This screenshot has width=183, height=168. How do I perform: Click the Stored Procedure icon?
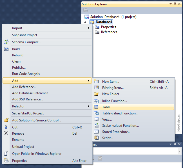click(96, 132)
